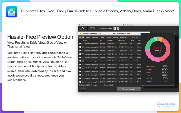The image size is (181, 113).
Task: Click the Delete Marked button
Action: (x=129, y=89)
